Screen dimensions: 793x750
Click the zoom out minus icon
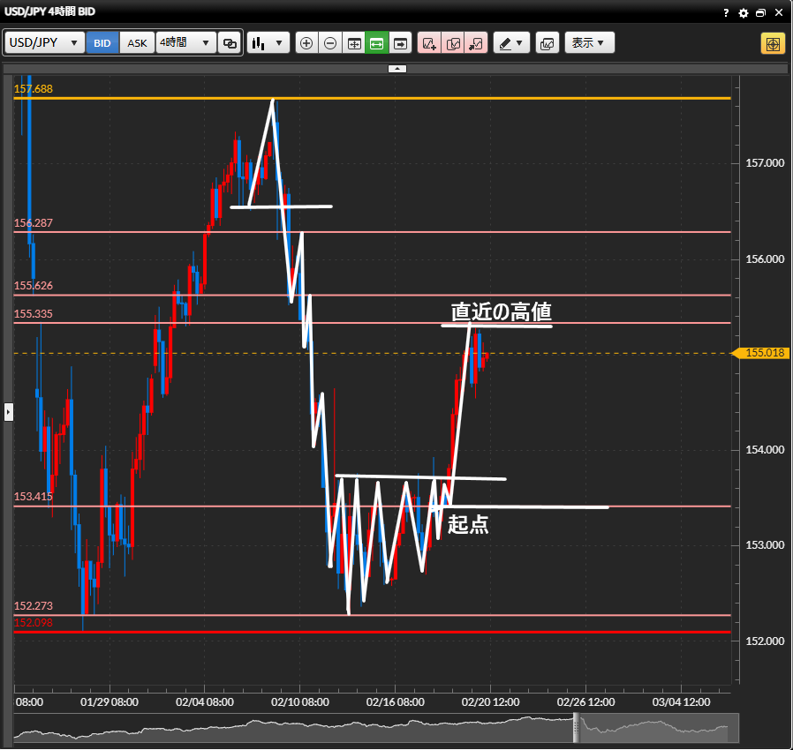(330, 43)
